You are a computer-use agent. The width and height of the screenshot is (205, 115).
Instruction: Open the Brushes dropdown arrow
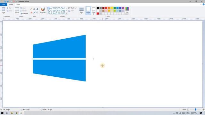(43, 14)
